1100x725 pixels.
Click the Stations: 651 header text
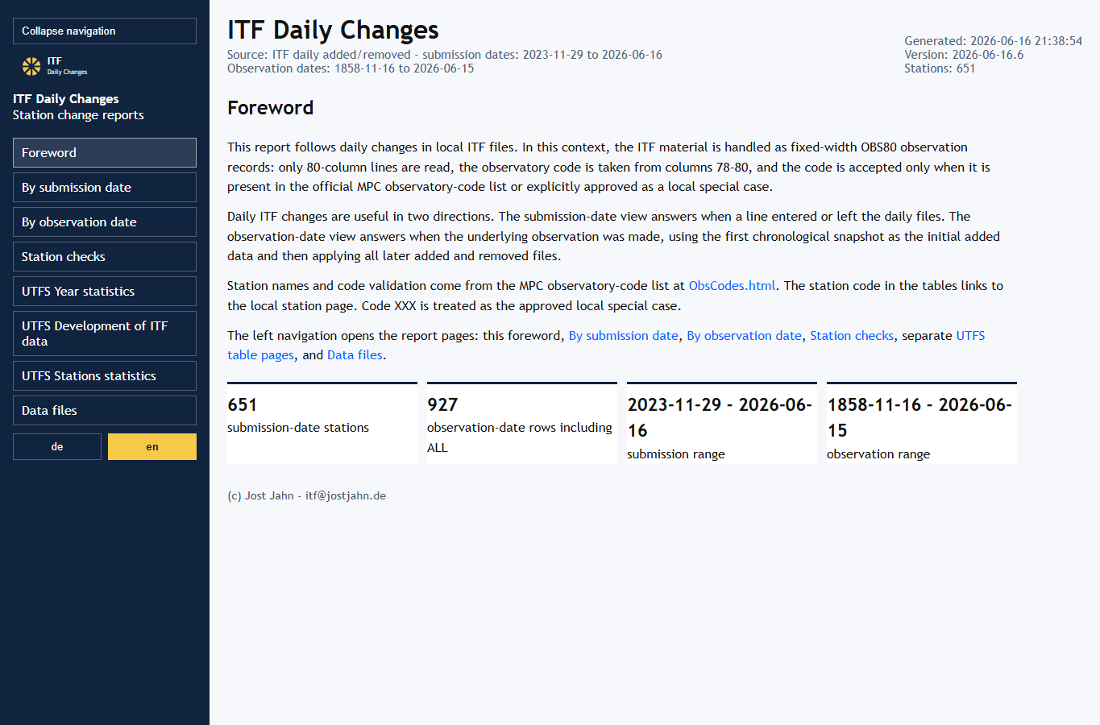tap(940, 68)
